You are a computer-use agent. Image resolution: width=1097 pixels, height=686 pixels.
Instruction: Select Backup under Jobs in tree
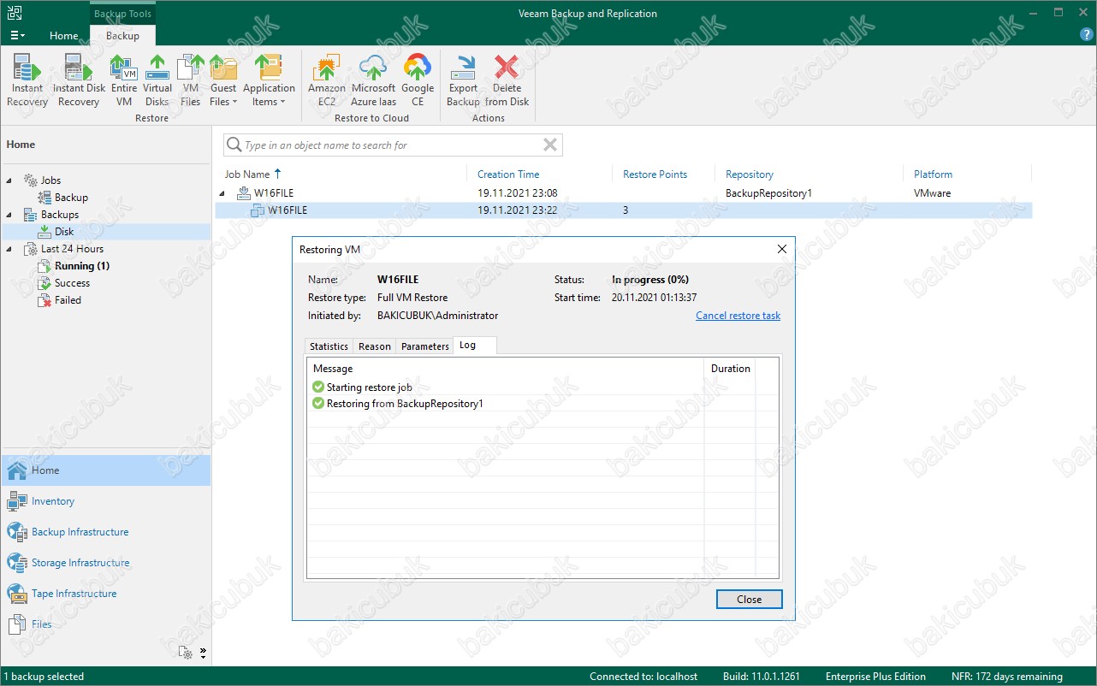click(x=71, y=198)
